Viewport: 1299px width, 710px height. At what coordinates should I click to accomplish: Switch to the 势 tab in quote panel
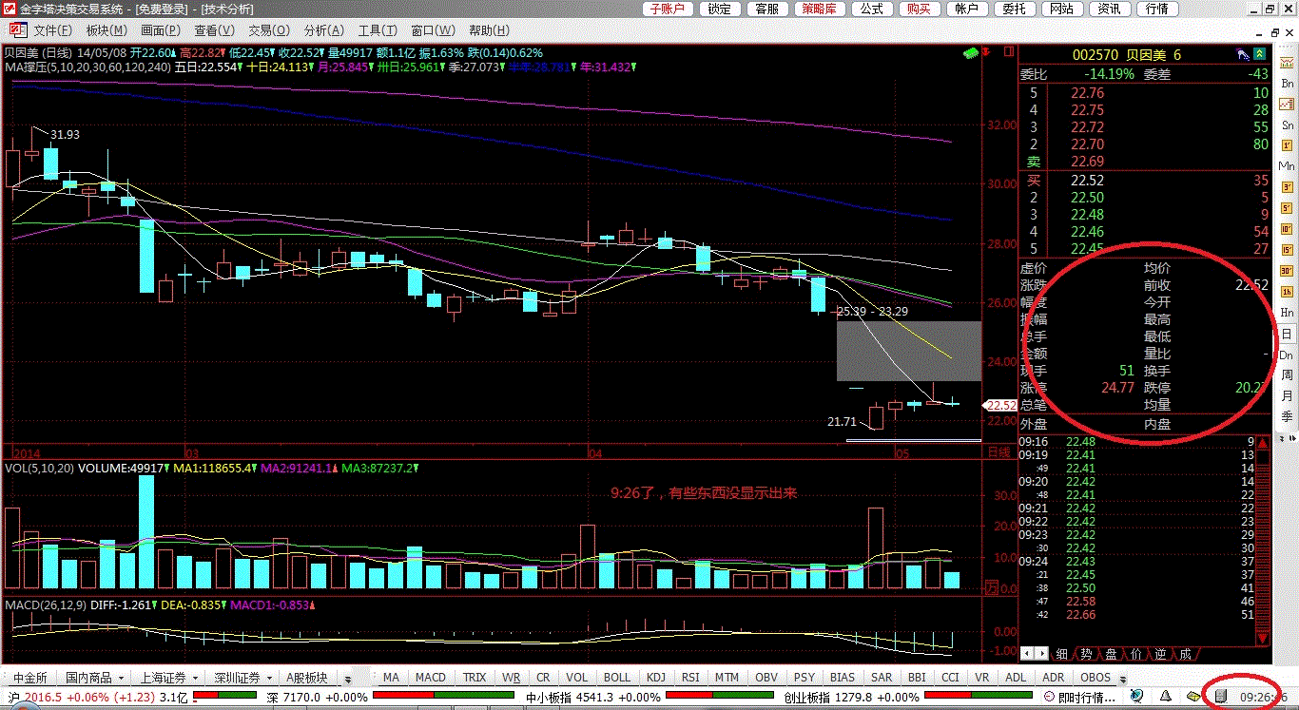coord(1086,654)
